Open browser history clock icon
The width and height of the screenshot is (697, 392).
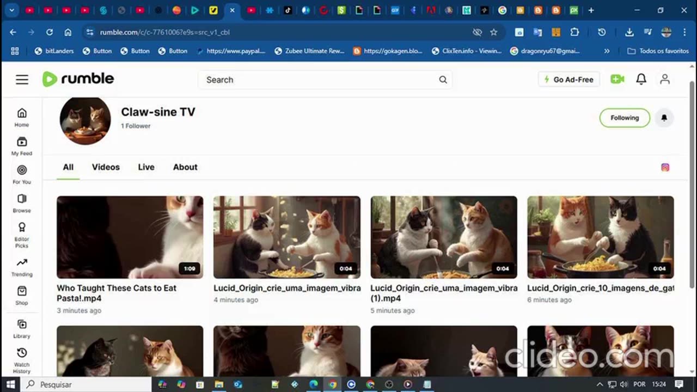pos(602,32)
